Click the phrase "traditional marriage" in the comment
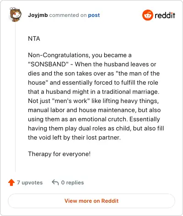 coord(130,92)
